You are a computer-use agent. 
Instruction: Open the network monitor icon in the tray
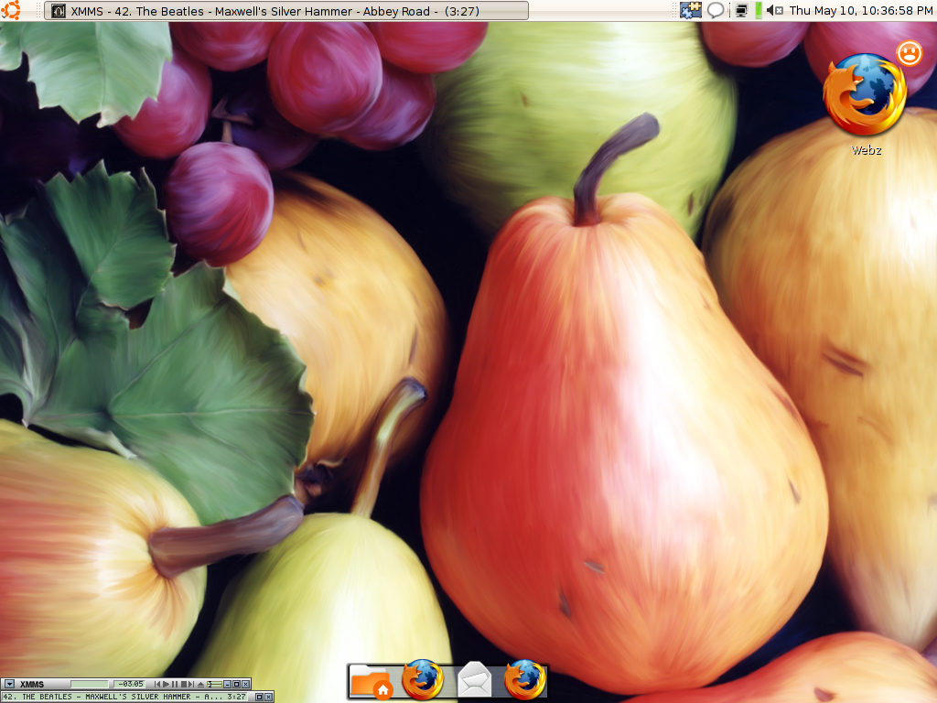pyautogui.click(x=741, y=10)
